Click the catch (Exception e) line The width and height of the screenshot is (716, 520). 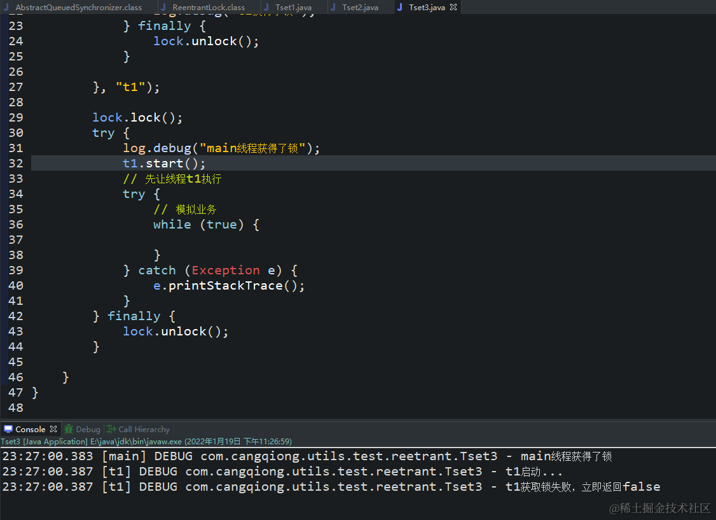click(x=210, y=270)
